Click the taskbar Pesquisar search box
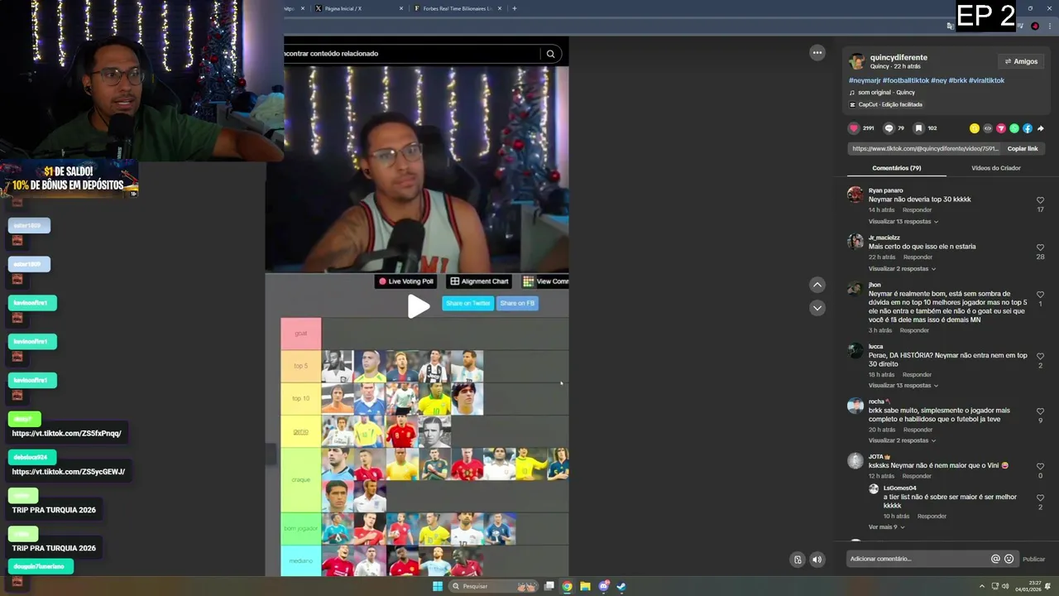The image size is (1059, 596). click(x=494, y=586)
